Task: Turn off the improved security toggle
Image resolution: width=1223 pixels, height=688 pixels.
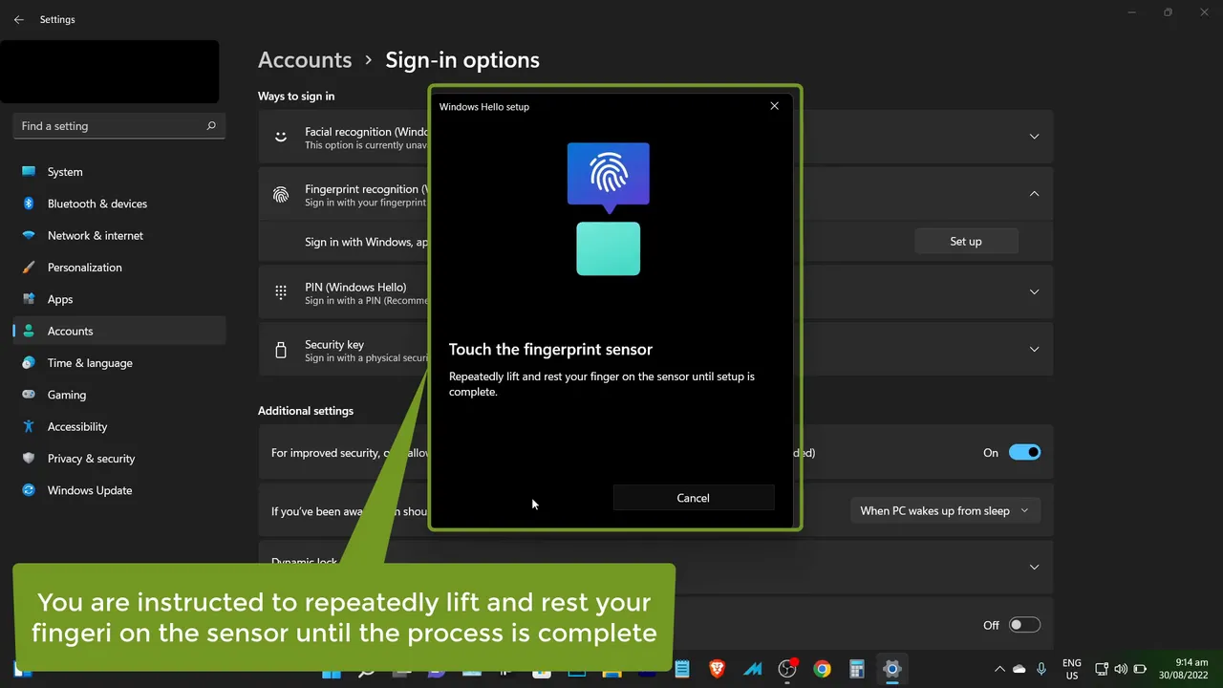Action: pyautogui.click(x=1024, y=453)
